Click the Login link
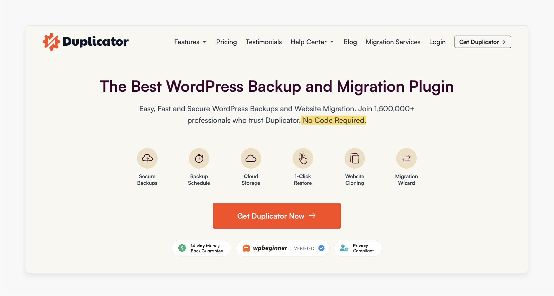This screenshot has height=296, width=554. click(438, 42)
